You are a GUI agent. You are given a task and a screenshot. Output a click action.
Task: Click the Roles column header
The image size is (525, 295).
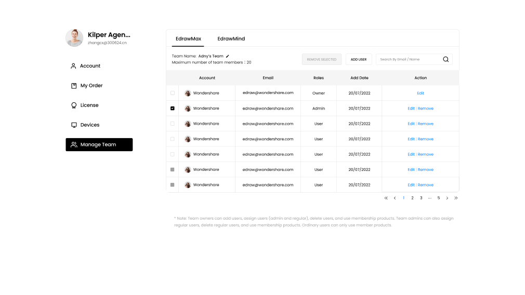[x=319, y=78]
